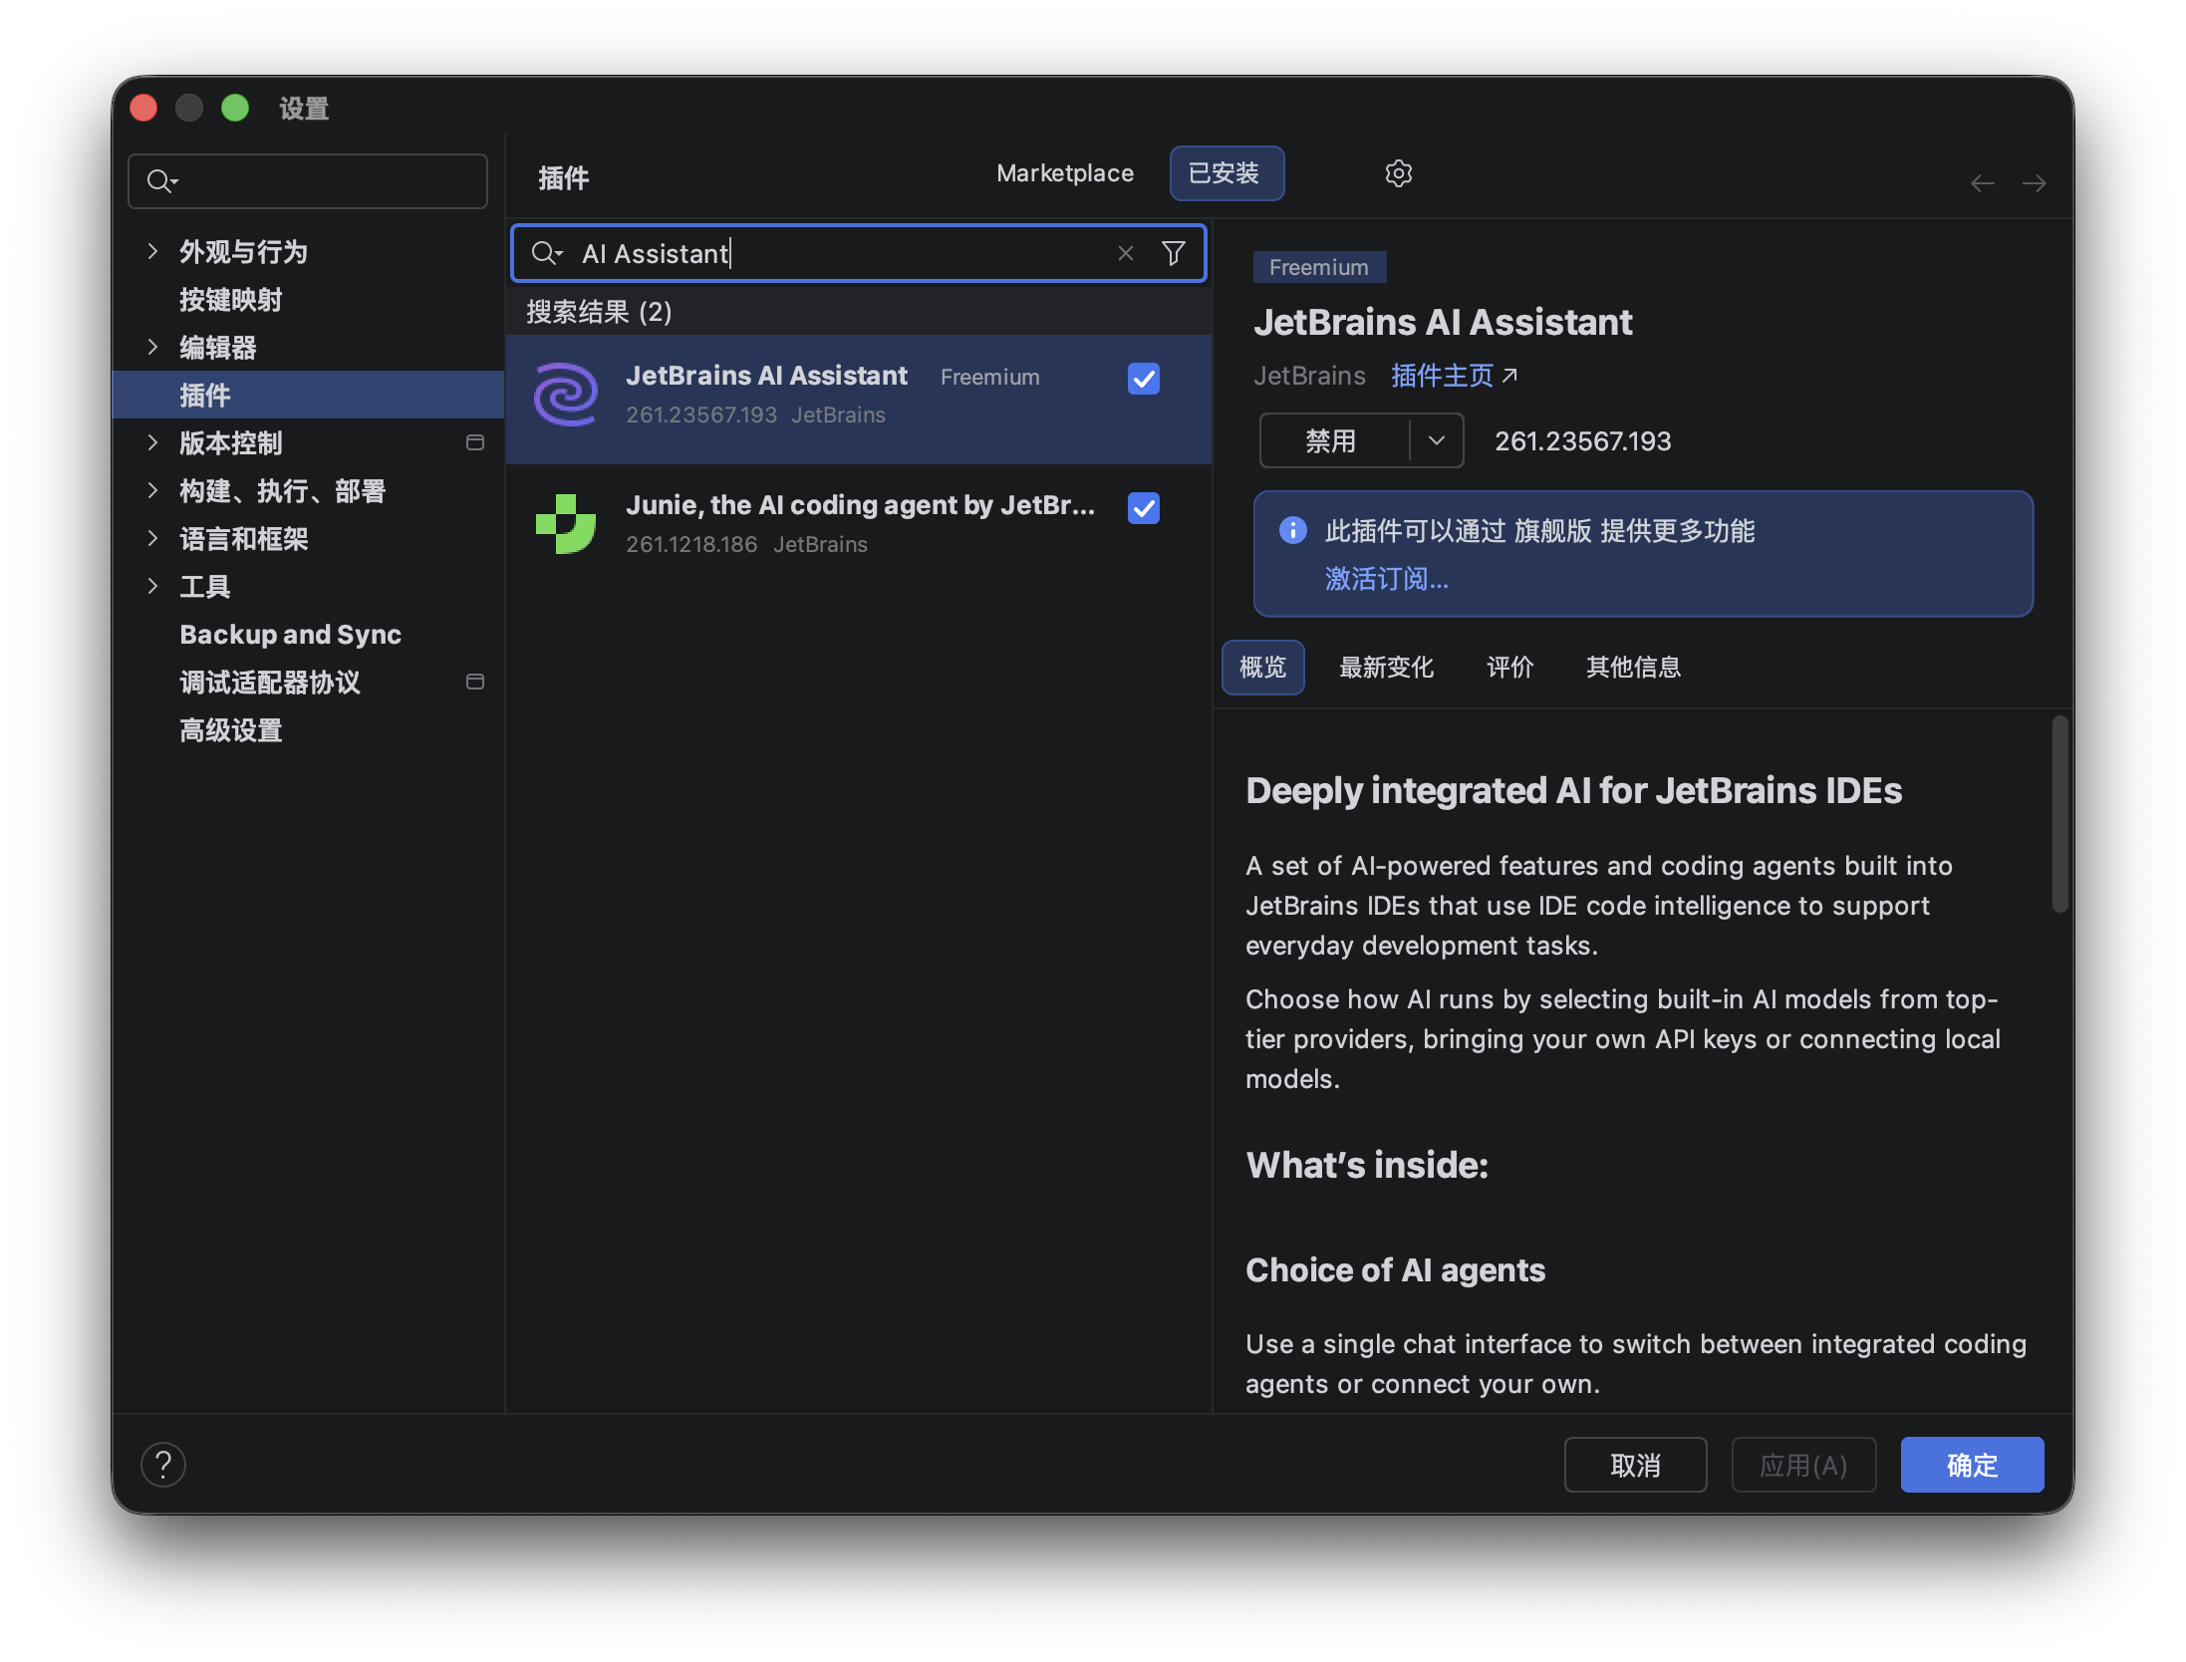
Task: Select the 概览 tab
Action: (1262, 668)
